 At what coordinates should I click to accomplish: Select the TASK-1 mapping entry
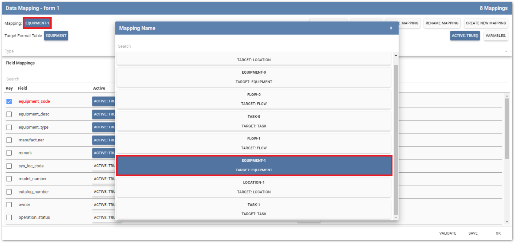coord(254,209)
